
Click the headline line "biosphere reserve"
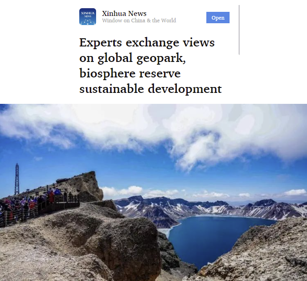(130, 73)
